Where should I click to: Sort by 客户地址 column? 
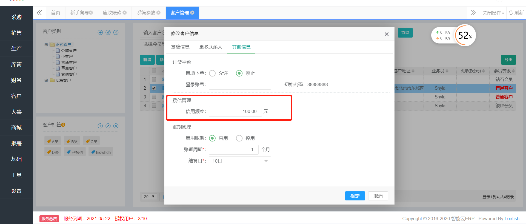tap(413, 71)
